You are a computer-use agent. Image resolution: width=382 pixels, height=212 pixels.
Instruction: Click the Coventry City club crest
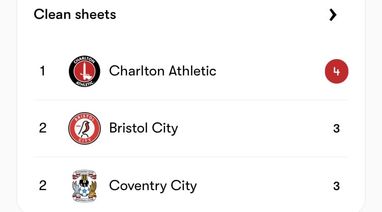[x=84, y=186]
